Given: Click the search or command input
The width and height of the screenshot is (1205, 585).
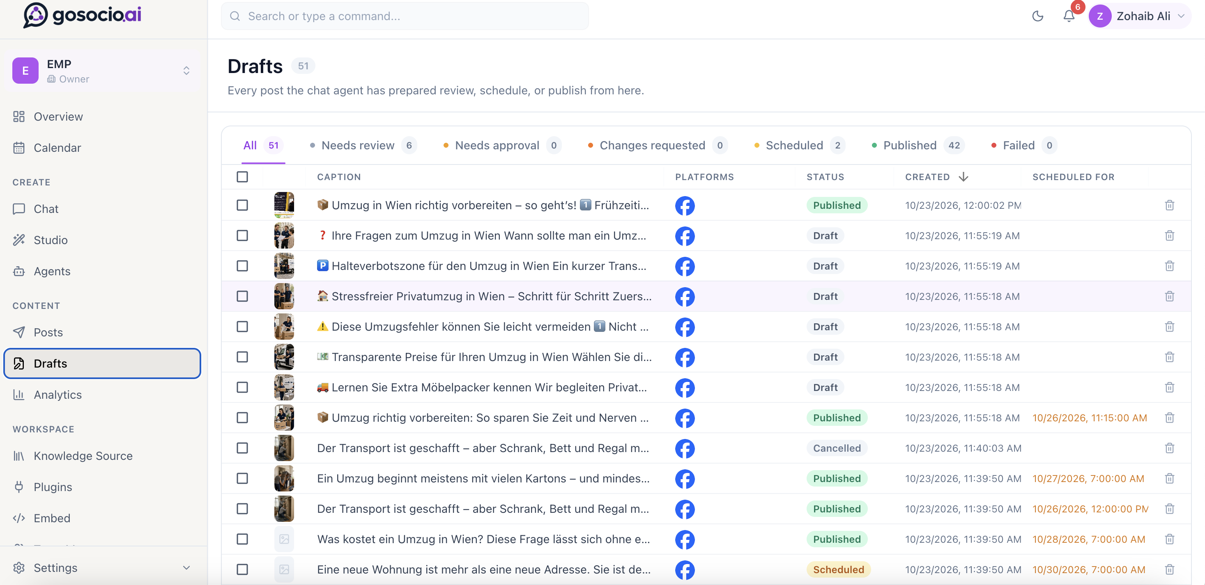Looking at the screenshot, I should click(x=405, y=16).
